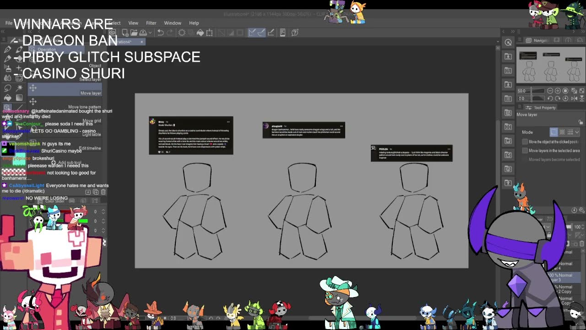
Task: Select the Fill bucket tool in toolbox
Action: pos(8,98)
